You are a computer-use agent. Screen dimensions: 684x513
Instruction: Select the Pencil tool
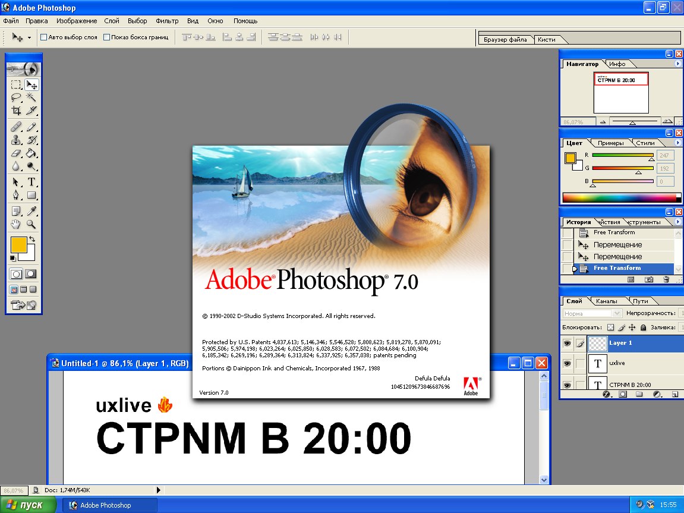(31, 127)
